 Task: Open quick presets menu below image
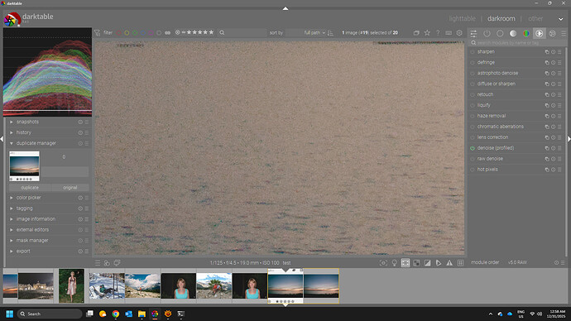98,263
